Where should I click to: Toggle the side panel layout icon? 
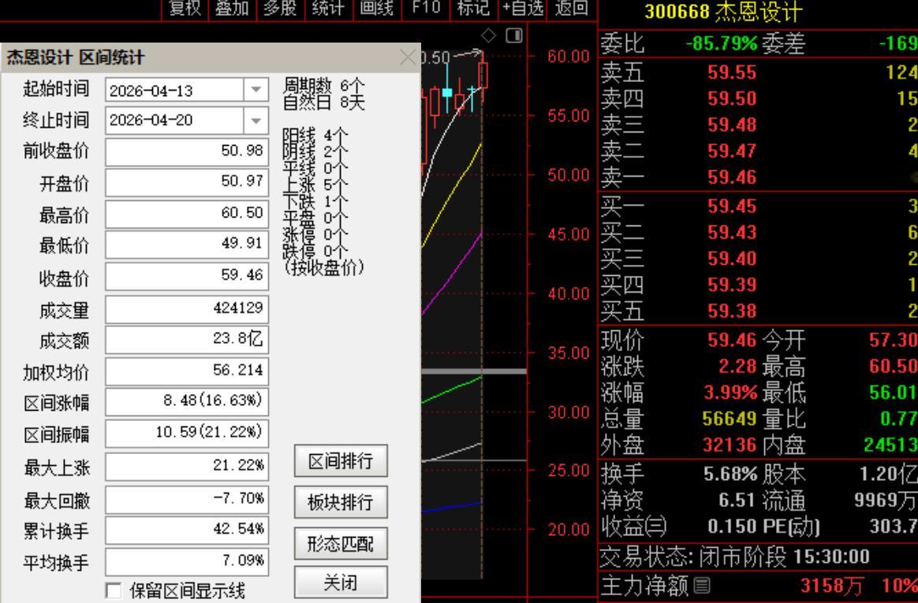pos(514,35)
